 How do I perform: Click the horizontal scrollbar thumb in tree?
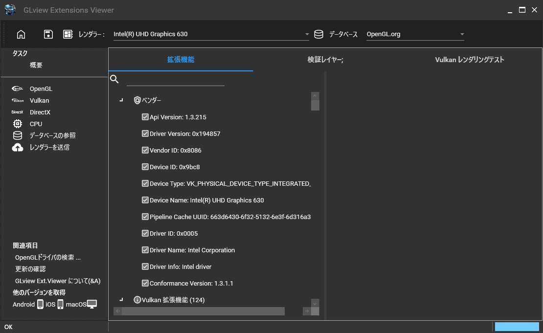tap(204, 311)
